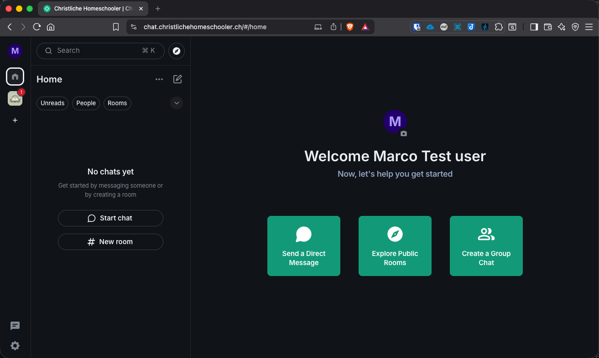This screenshot has height=358, width=599.
Task: Open the md markdown extension icon
Action: coord(443,27)
